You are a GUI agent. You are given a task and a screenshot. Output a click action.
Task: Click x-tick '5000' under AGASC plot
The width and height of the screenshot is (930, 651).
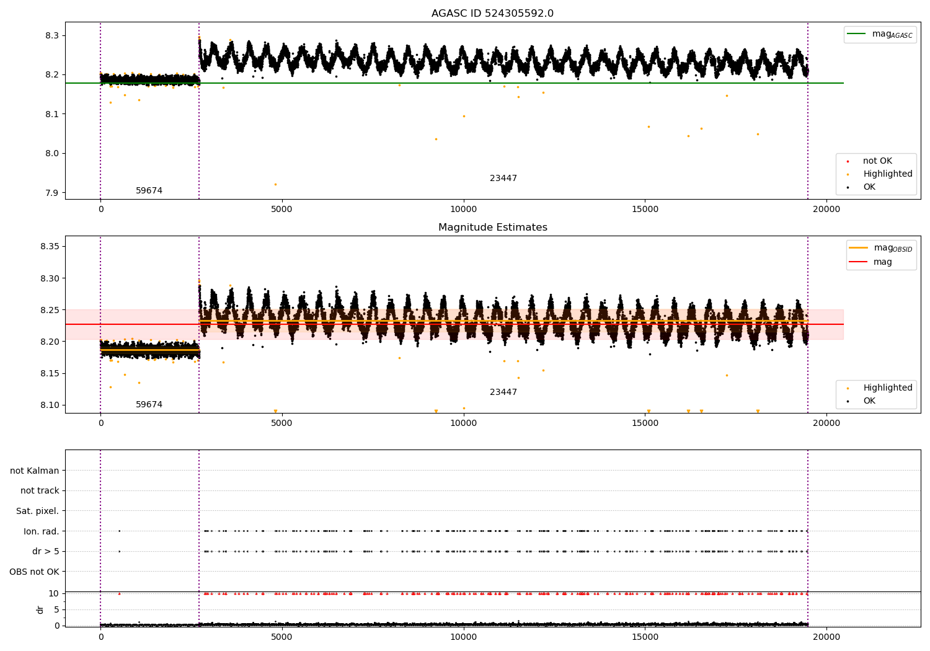click(x=282, y=210)
